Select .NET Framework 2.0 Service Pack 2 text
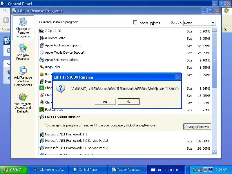Image resolution: width=232 pixels, height=174 pixels. 77,141
